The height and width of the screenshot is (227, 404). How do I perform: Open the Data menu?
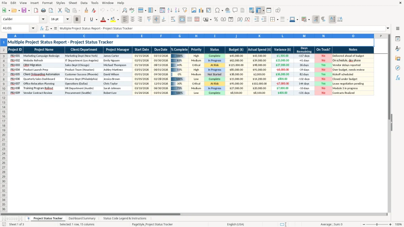(84, 3)
